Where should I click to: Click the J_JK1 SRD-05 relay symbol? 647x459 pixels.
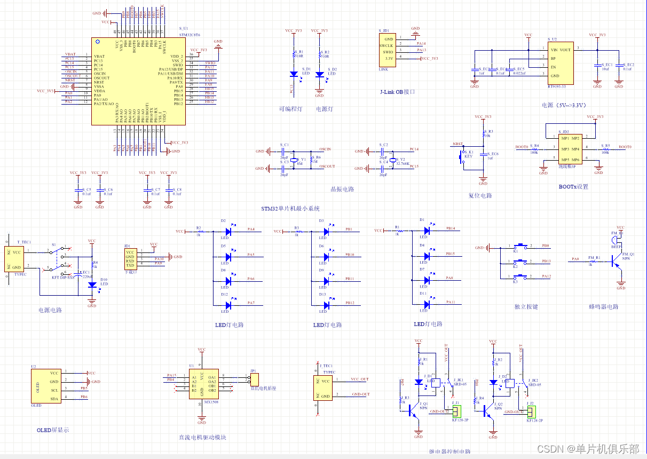[441, 383]
